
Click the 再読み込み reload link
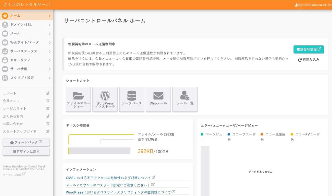(309, 60)
